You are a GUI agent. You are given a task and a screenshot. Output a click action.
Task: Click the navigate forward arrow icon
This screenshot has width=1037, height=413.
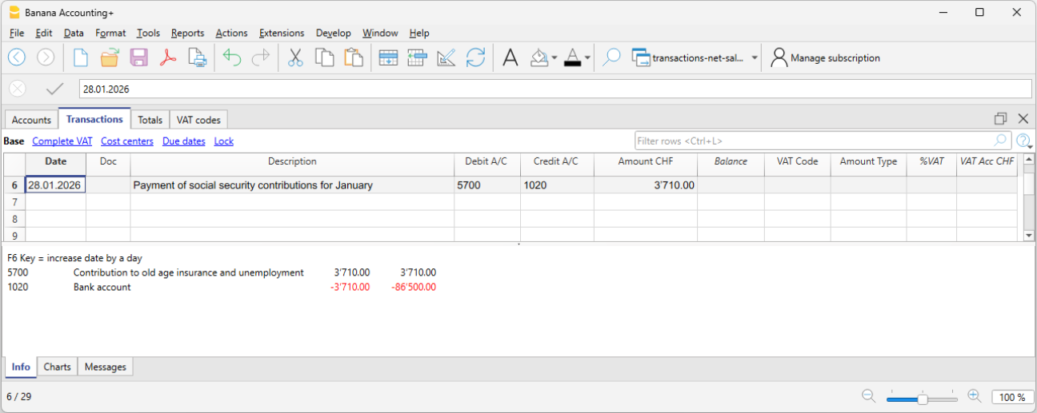coord(46,58)
